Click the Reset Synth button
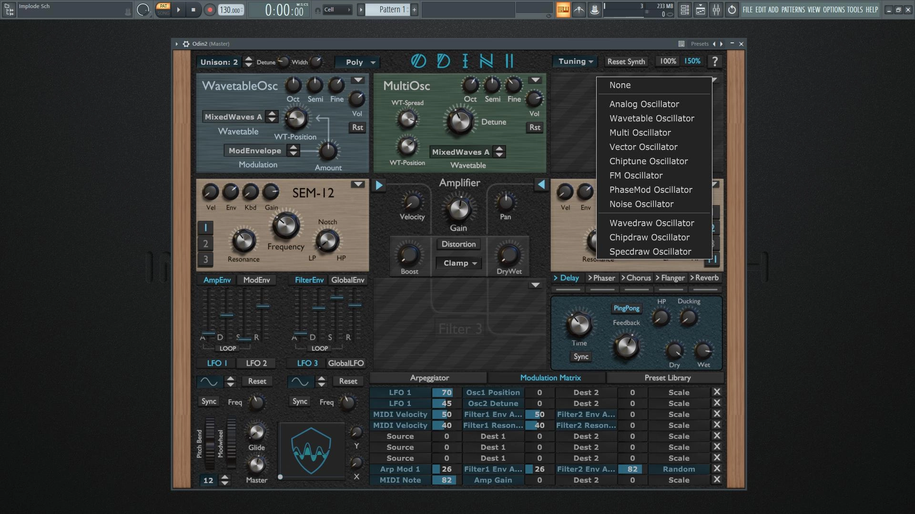The width and height of the screenshot is (915, 514). (626, 61)
